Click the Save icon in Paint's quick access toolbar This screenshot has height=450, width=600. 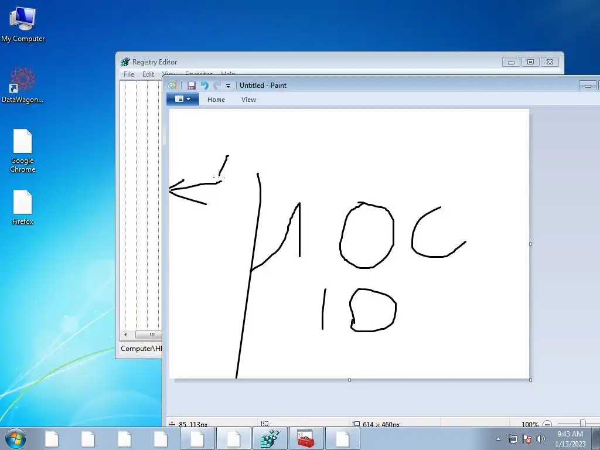[x=192, y=86]
